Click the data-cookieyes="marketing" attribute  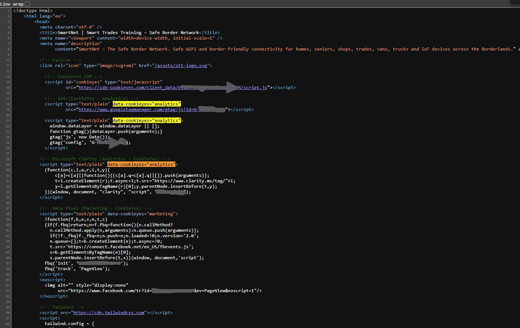tap(141, 214)
